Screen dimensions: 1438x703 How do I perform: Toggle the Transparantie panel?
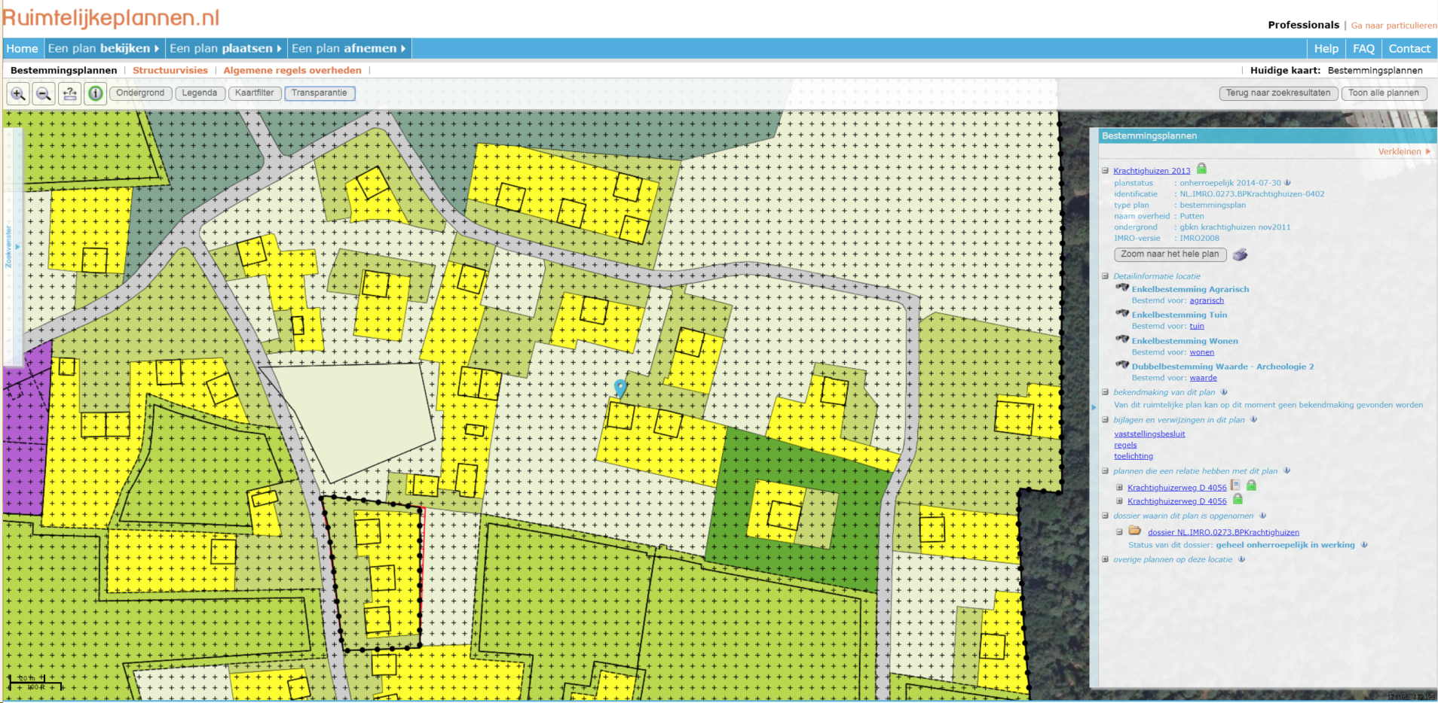[x=320, y=93]
